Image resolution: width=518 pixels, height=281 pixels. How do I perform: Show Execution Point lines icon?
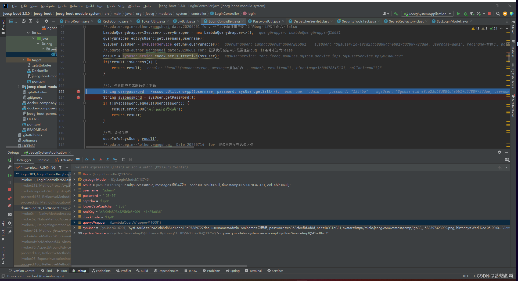tap(78, 160)
